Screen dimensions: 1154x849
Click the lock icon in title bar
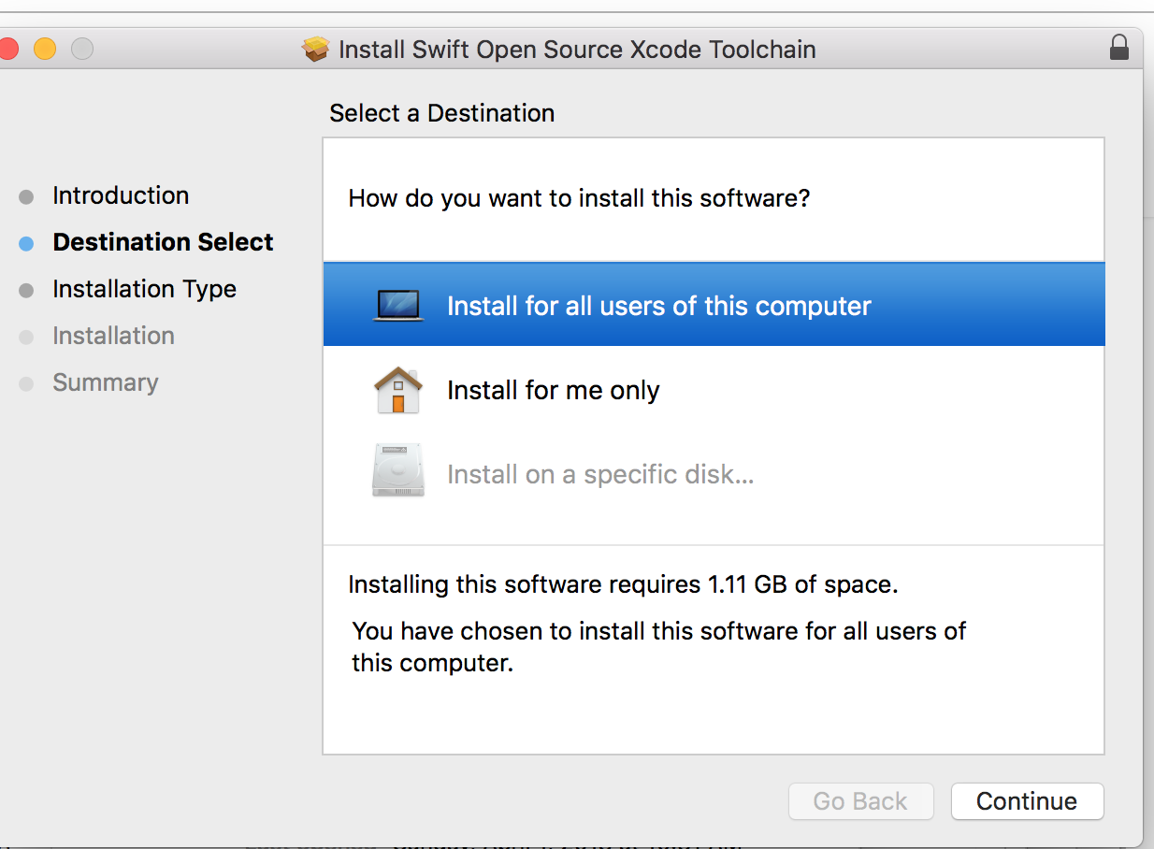click(x=1118, y=48)
